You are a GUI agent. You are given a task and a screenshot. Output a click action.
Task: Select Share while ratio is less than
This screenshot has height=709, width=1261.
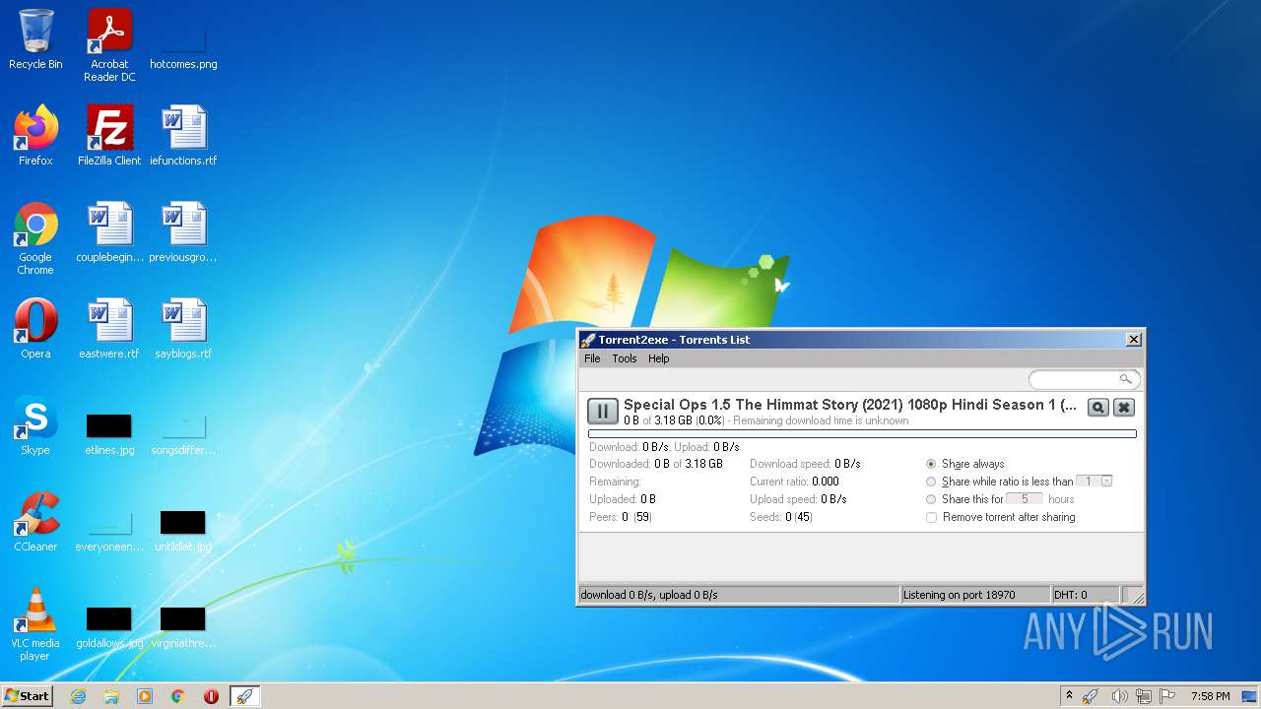(931, 482)
